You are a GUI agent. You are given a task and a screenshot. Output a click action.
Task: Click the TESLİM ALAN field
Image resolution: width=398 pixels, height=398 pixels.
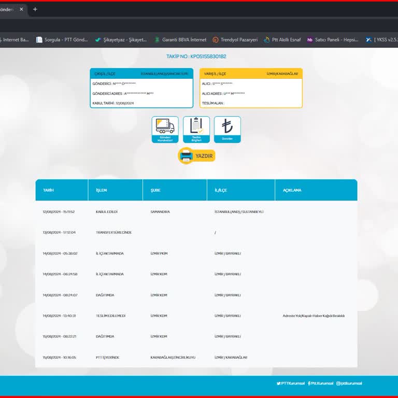pos(213,103)
